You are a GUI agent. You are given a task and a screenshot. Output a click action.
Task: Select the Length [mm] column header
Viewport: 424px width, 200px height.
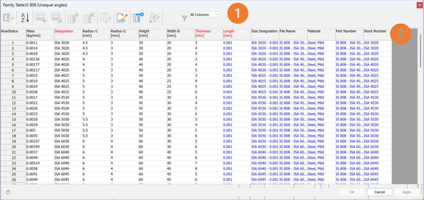(237, 34)
